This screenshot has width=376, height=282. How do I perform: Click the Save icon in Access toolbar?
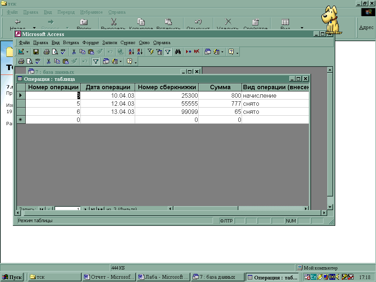(36, 52)
